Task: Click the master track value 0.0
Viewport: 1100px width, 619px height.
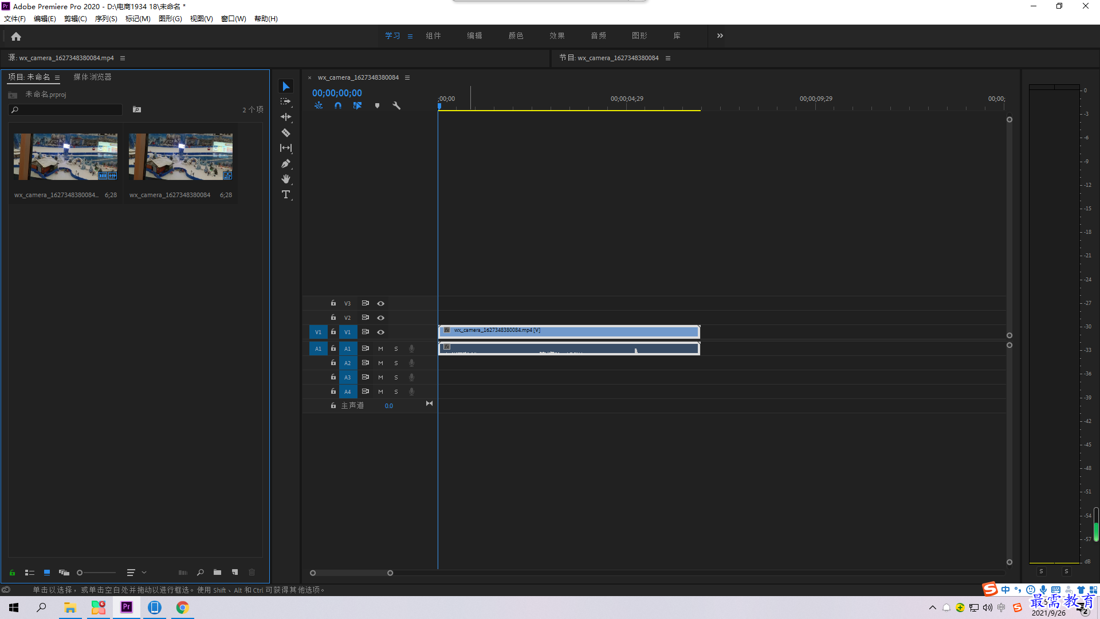Action: 389,406
